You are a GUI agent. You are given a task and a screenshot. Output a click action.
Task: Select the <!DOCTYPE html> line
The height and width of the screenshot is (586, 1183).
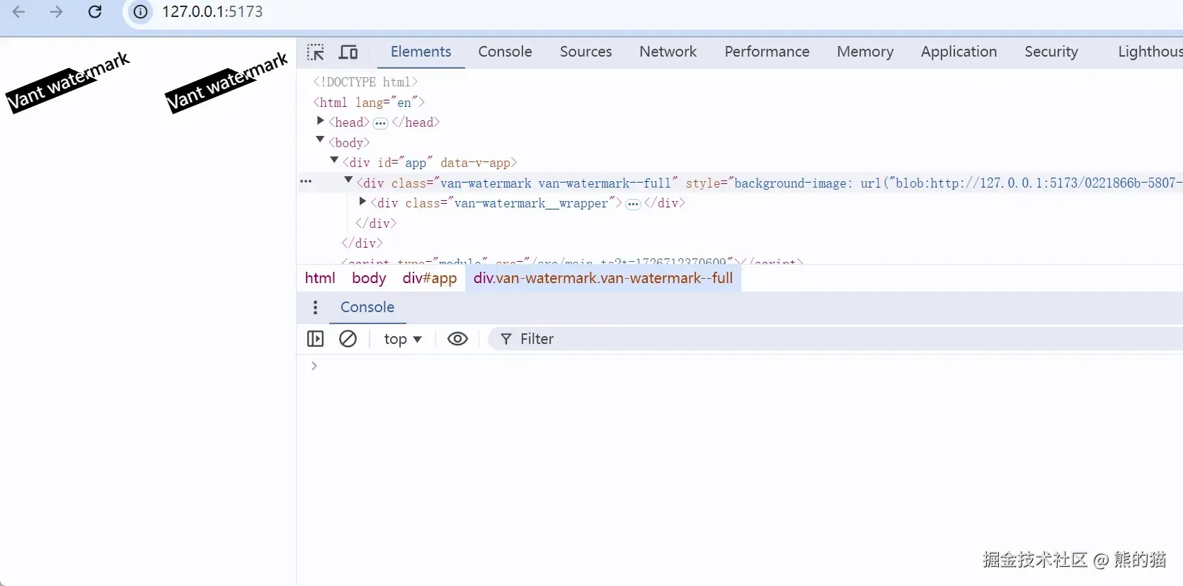click(x=365, y=82)
